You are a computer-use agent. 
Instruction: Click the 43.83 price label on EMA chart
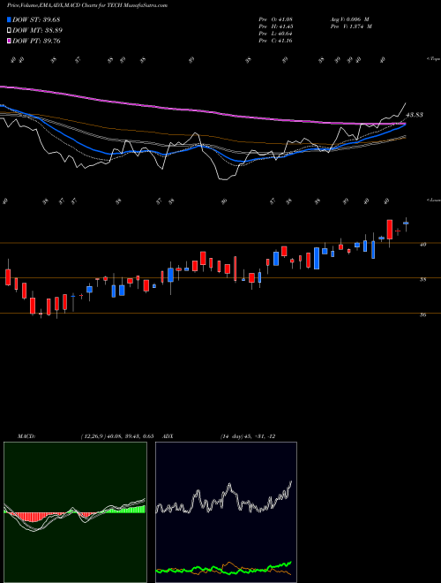(415, 115)
